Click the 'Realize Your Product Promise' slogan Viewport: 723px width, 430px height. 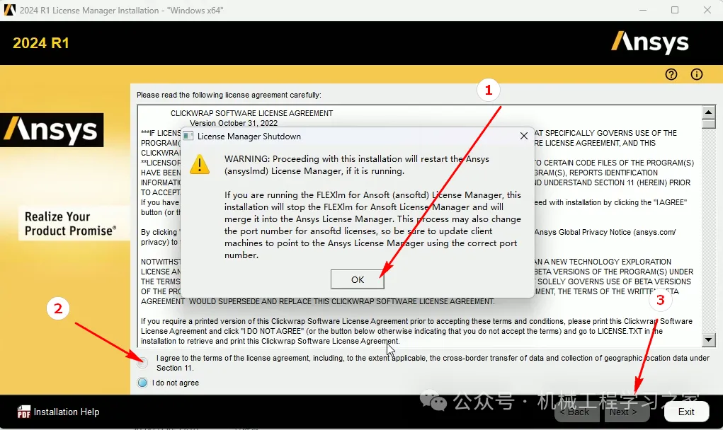71,223
